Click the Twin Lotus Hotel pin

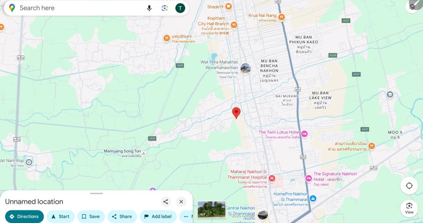(x=304, y=134)
